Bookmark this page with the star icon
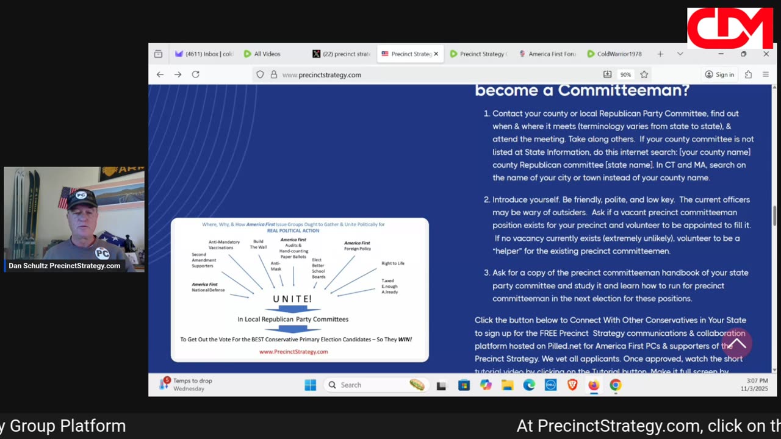Screen dimensions: 781x439 coord(644,74)
